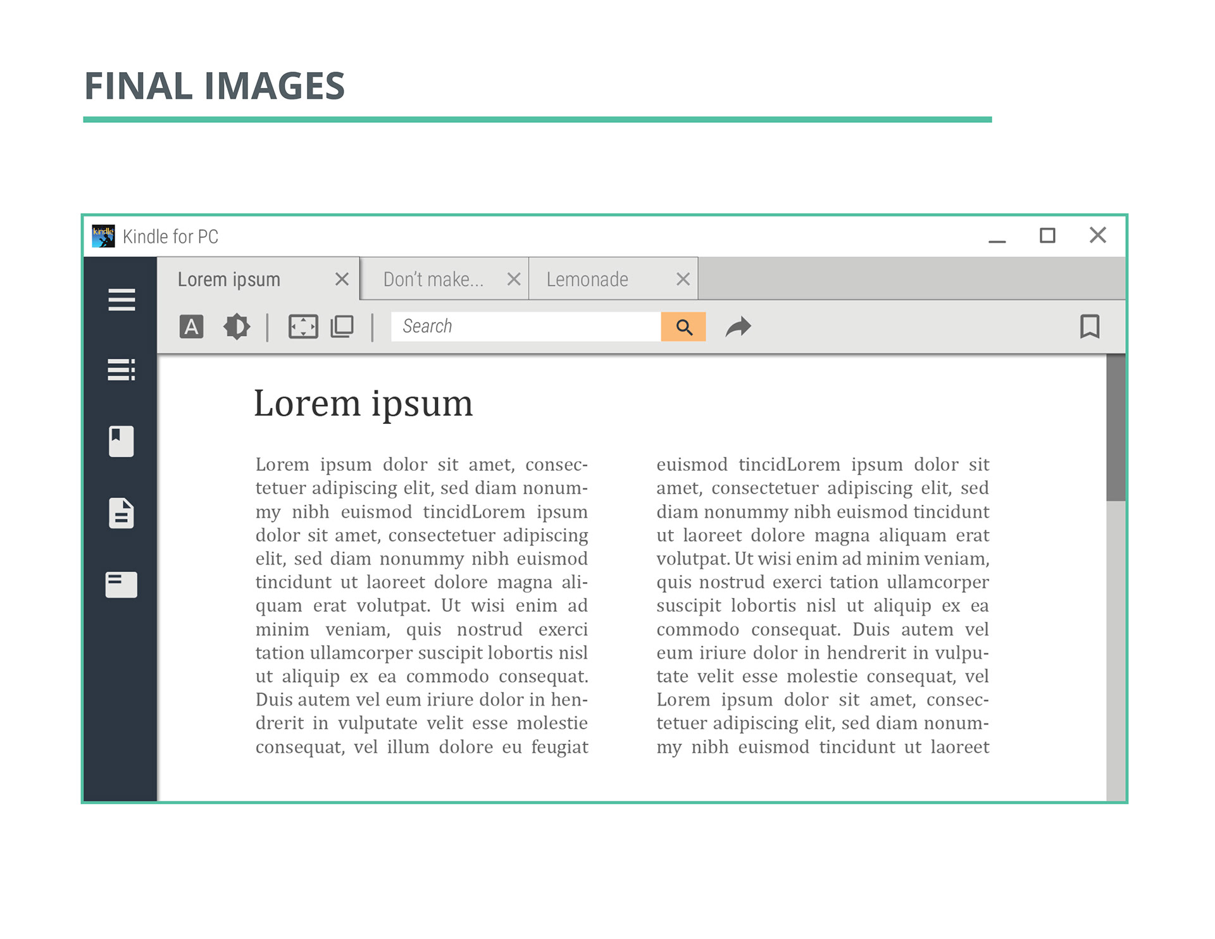Toggle the multi-page column view icon
1215x939 pixels.
[x=342, y=326]
